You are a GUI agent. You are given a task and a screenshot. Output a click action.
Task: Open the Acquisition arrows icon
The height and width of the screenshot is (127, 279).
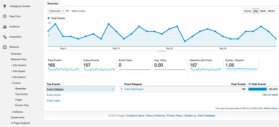tap(5, 37)
